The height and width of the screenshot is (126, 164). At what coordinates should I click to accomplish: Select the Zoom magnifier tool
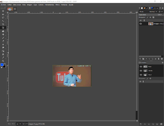pyautogui.click(x=3, y=61)
